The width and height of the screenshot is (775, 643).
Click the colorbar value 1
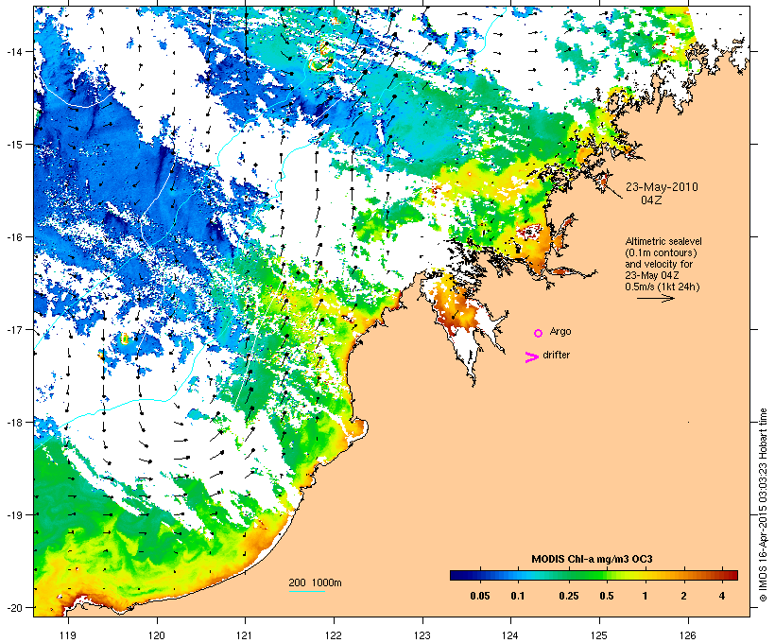click(x=645, y=596)
